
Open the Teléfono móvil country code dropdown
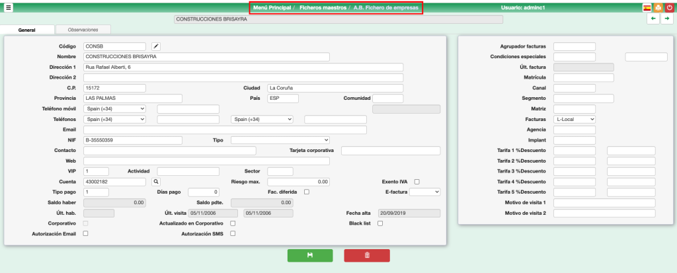tap(114, 108)
